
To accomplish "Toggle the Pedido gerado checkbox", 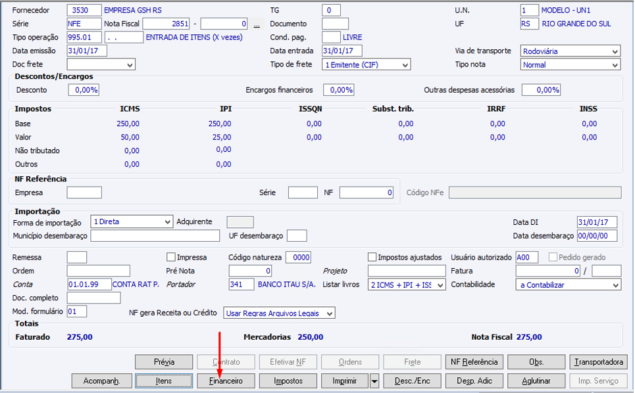I will [553, 257].
